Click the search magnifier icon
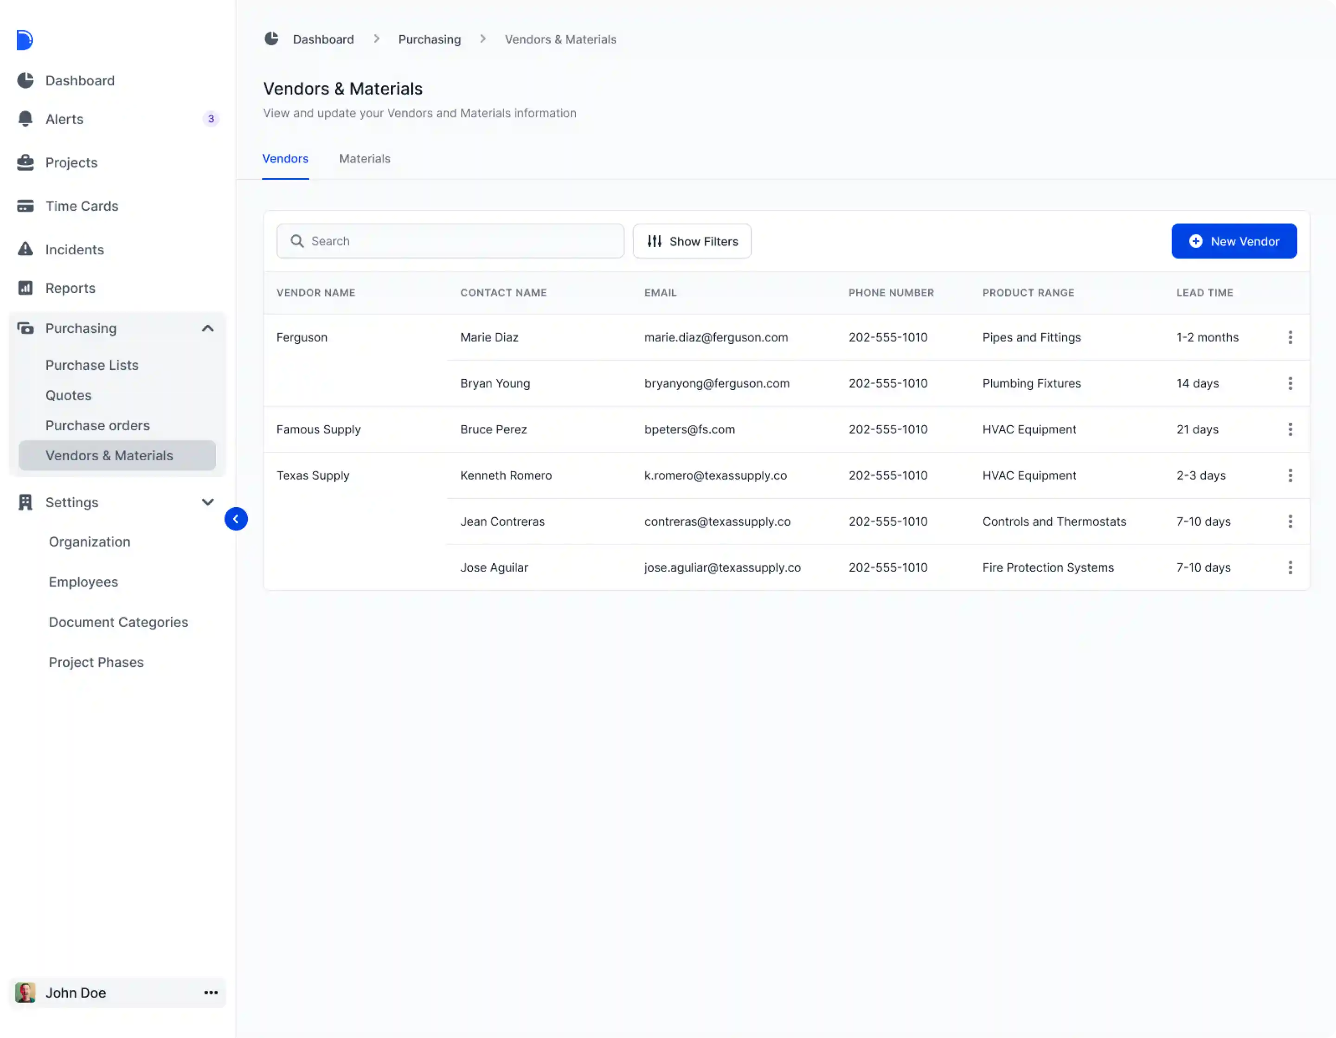Image resolution: width=1336 pixels, height=1038 pixels. [x=297, y=240]
